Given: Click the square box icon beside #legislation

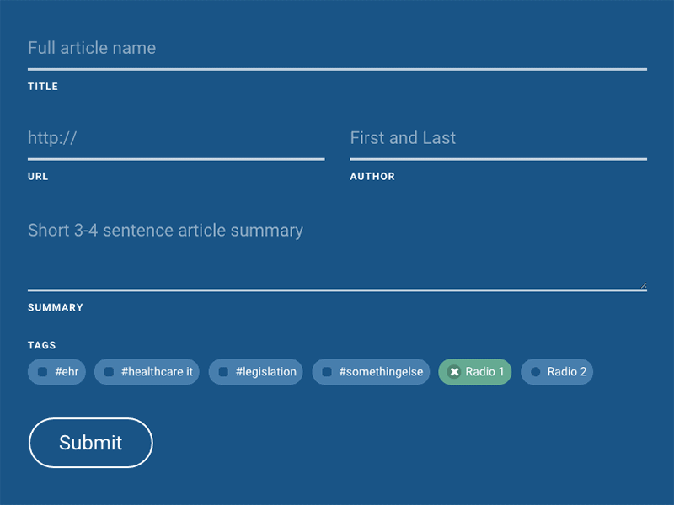Looking at the screenshot, I should (223, 372).
